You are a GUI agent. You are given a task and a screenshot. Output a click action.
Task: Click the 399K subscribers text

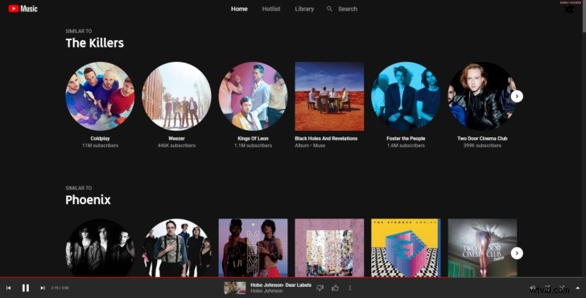tap(482, 145)
